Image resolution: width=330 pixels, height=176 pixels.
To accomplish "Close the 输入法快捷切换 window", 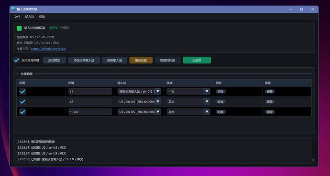I will [312, 9].
